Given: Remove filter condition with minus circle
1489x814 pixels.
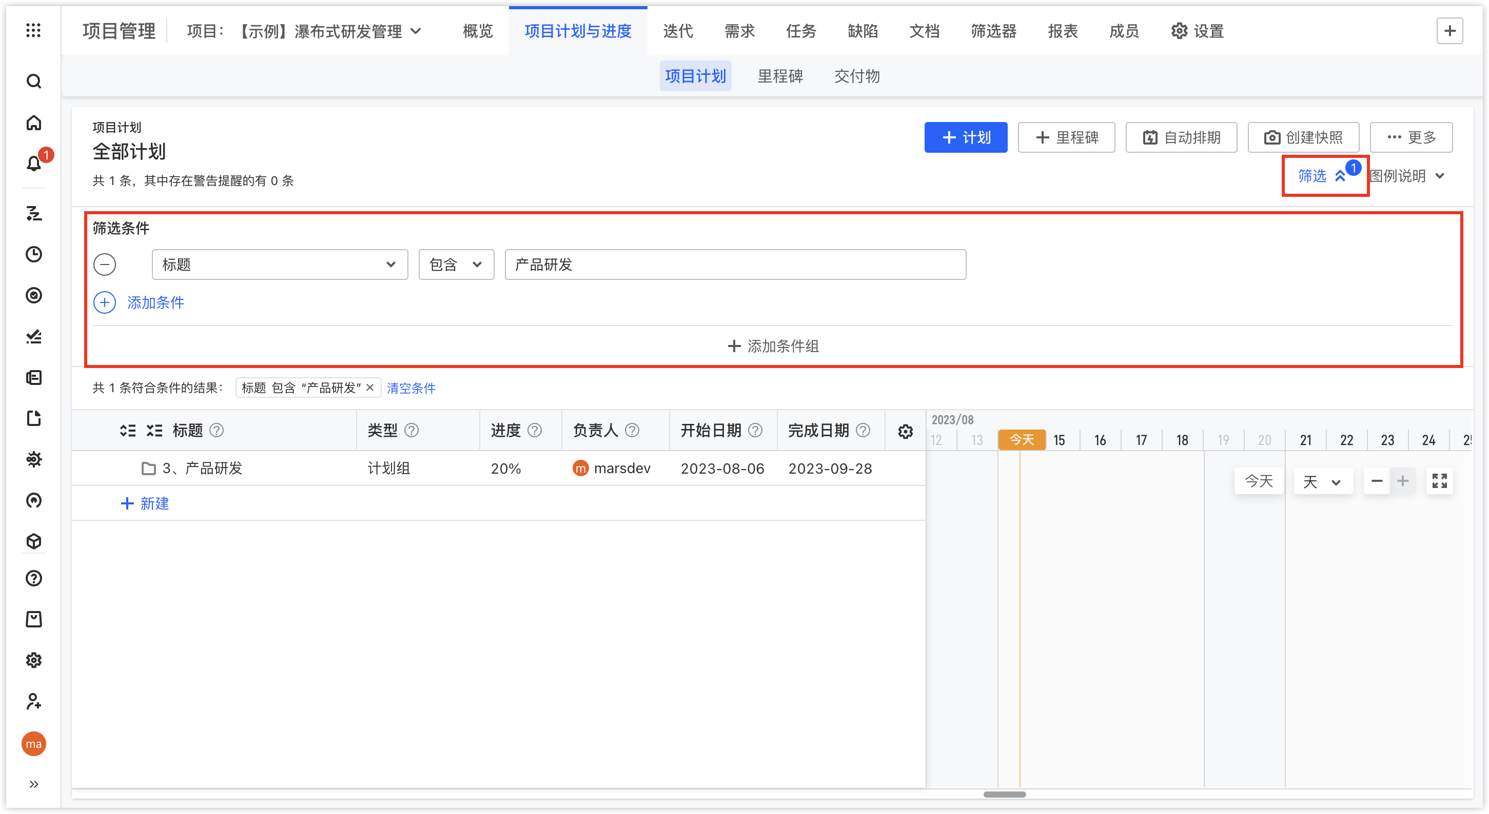Looking at the screenshot, I should 105,264.
